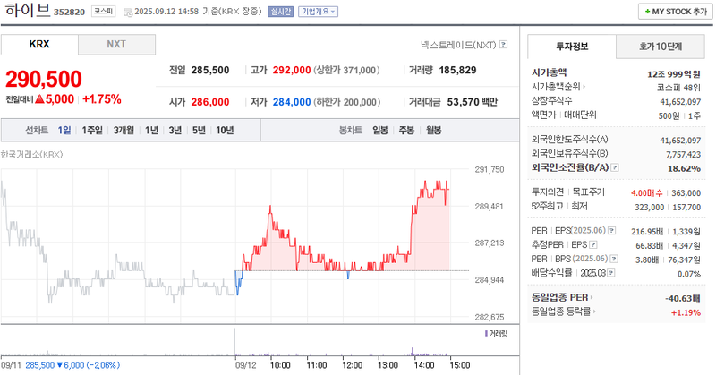Click the 실시간 realtime badge
This screenshot has width=716, height=375.
pyautogui.click(x=280, y=12)
